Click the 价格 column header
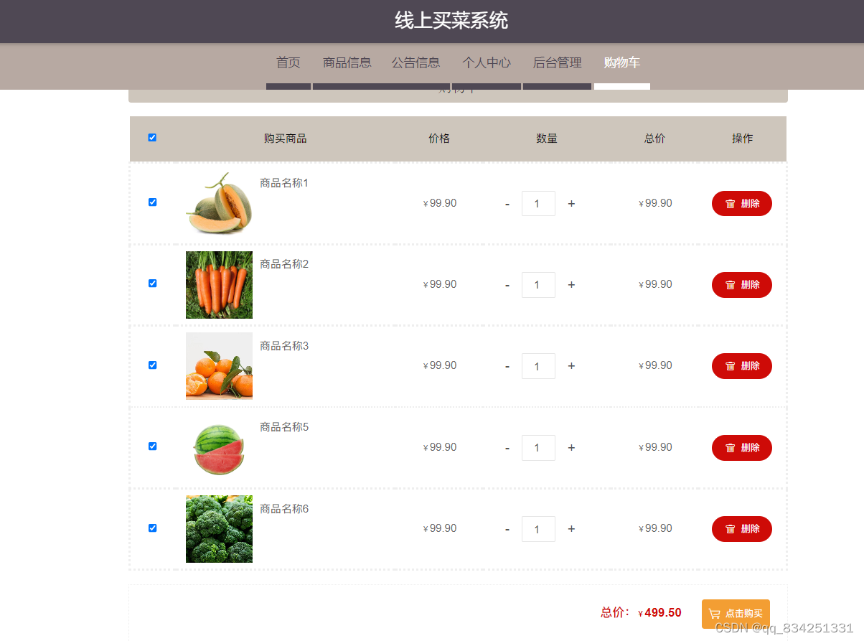Viewport: 864px width, 641px height. [439, 139]
